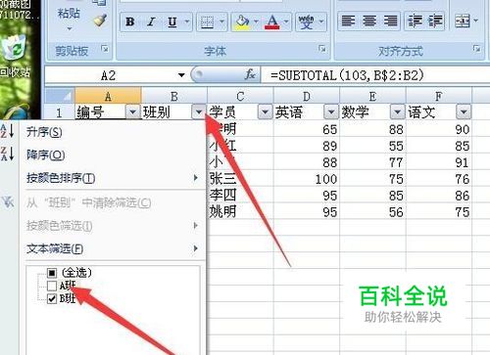Click formula bar with SUBTOTAL formula
Viewport: 490px width, 355px height.
click(x=375, y=75)
